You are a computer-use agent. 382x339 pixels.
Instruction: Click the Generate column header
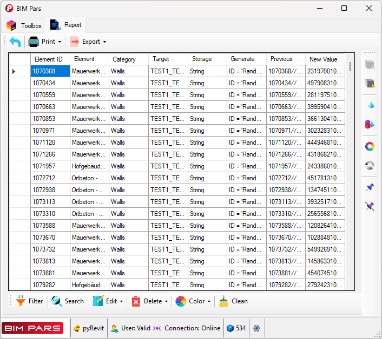[247, 59]
